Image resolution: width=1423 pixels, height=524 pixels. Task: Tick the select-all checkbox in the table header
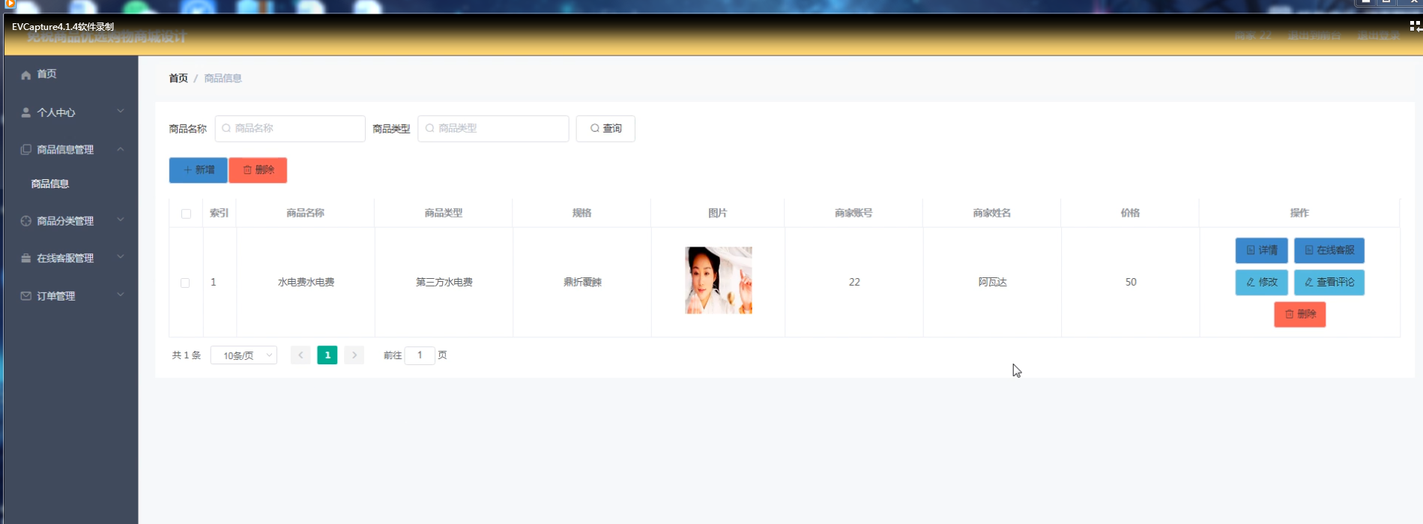pyautogui.click(x=186, y=214)
